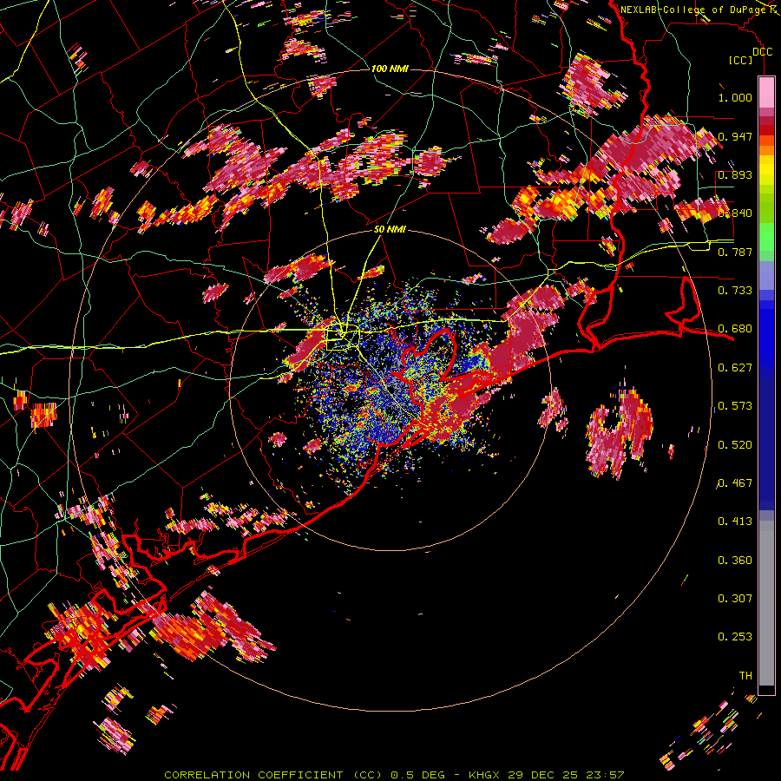Select the 0.627 scale value
Viewport: 781px width, 781px height.
[x=735, y=368]
